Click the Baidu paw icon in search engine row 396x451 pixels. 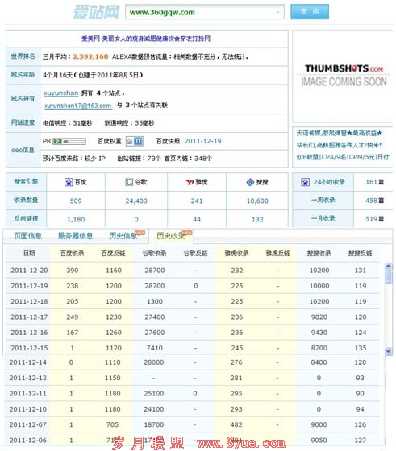tap(69, 182)
